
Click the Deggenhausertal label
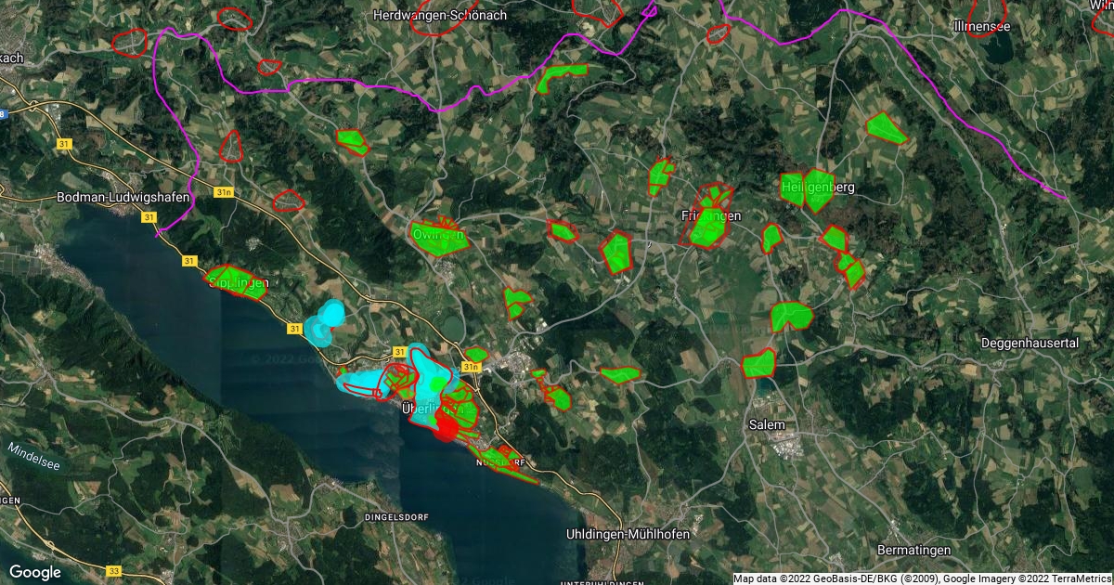tap(1030, 344)
